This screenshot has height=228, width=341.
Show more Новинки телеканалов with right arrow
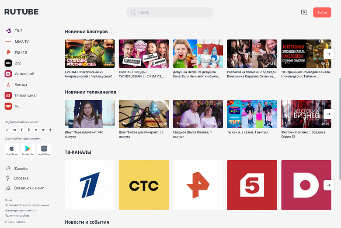328,114
